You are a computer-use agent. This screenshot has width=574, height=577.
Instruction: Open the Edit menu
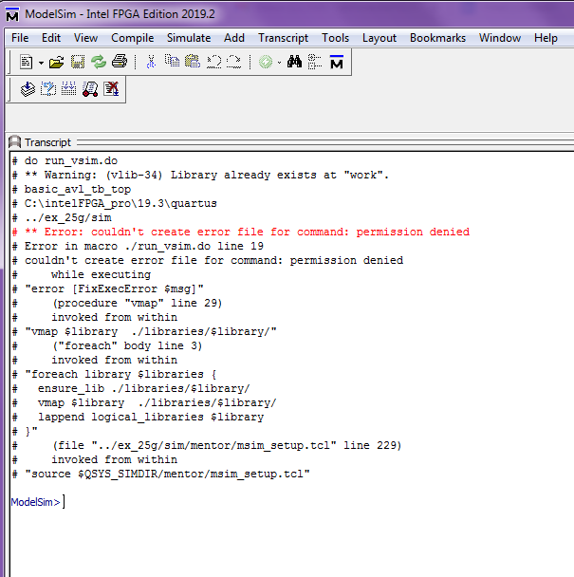[x=51, y=38]
